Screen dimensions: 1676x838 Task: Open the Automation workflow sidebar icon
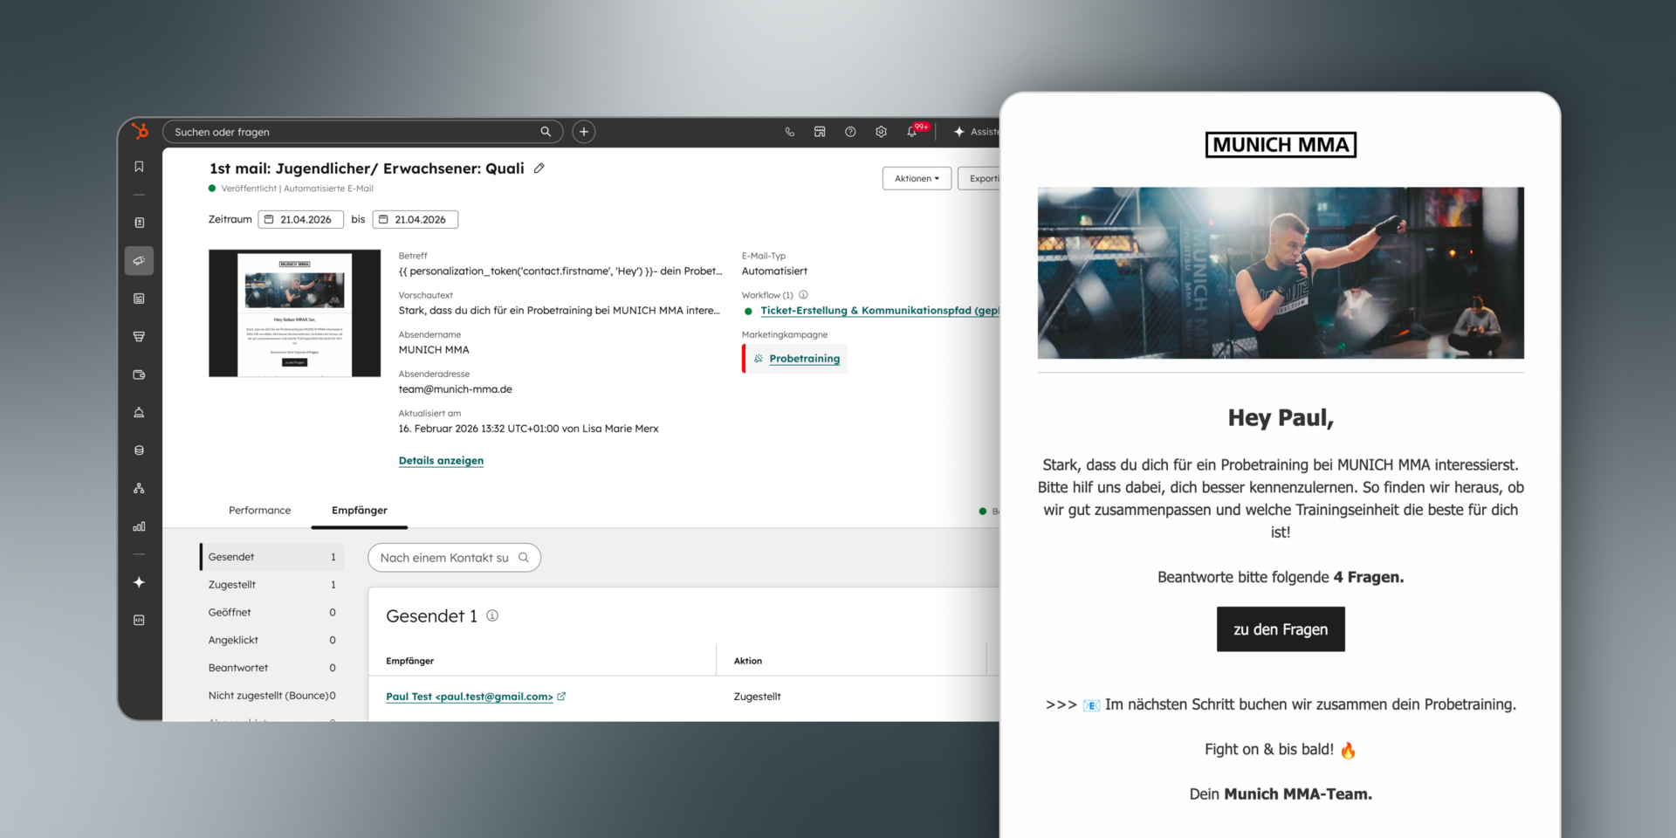139,488
